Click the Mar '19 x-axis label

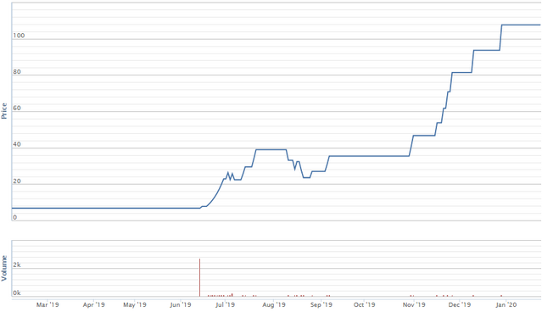[47, 304]
